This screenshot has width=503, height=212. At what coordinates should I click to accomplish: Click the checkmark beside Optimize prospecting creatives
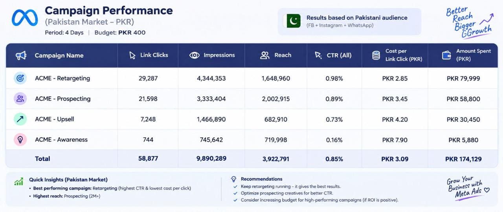click(x=235, y=193)
